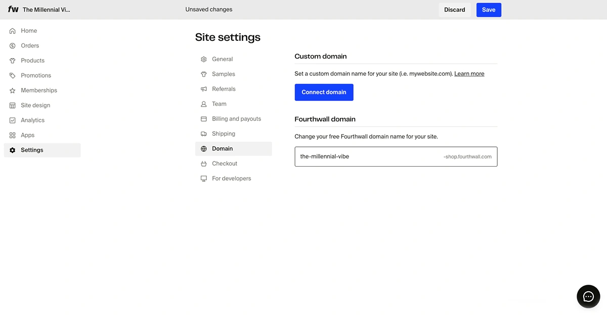This screenshot has height=315, width=607.
Task: Open the chat support bubble icon
Action: 588,296
